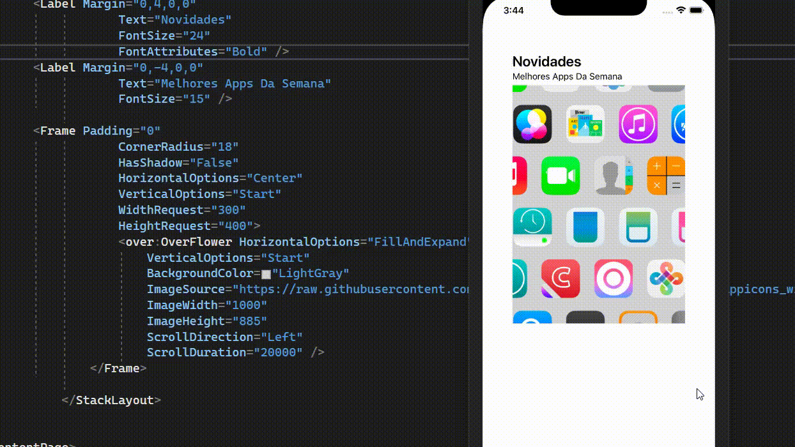Click the closing </StackLayout> tag
Image resolution: width=795 pixels, height=447 pixels.
(111, 400)
